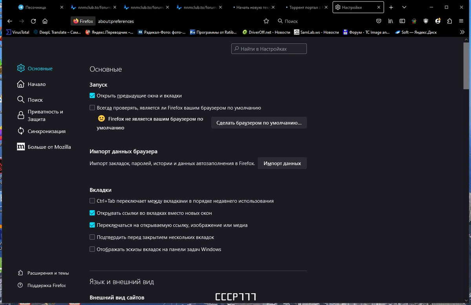This screenshot has height=305, width=471.
Task: Open Форум - TC Image bookmark
Action: tap(367, 32)
